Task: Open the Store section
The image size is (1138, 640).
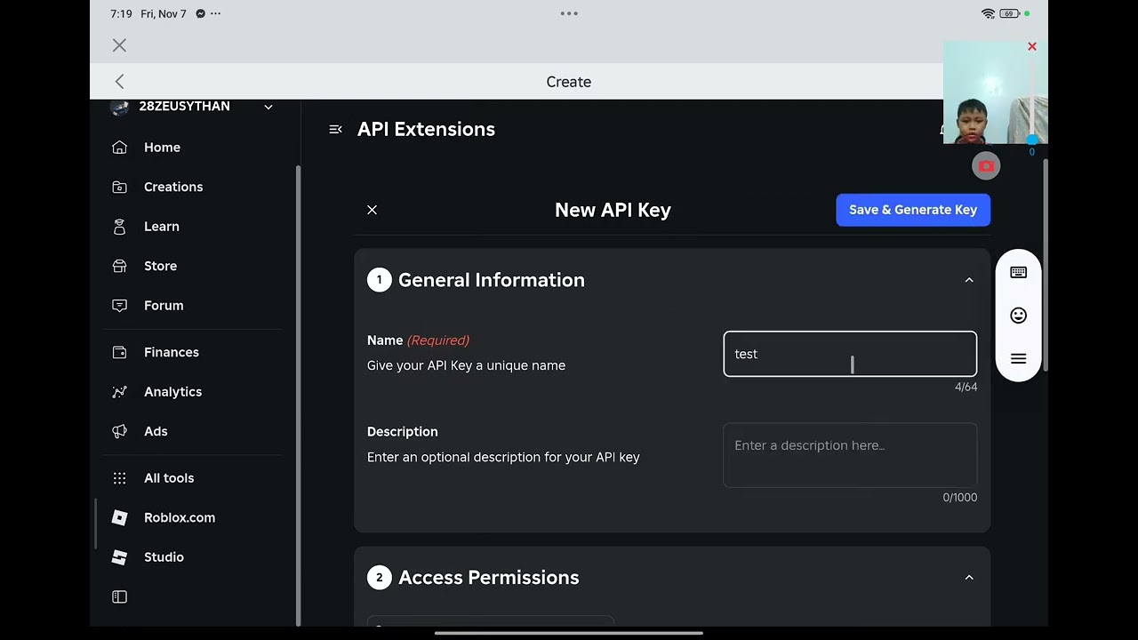Action: (x=160, y=266)
